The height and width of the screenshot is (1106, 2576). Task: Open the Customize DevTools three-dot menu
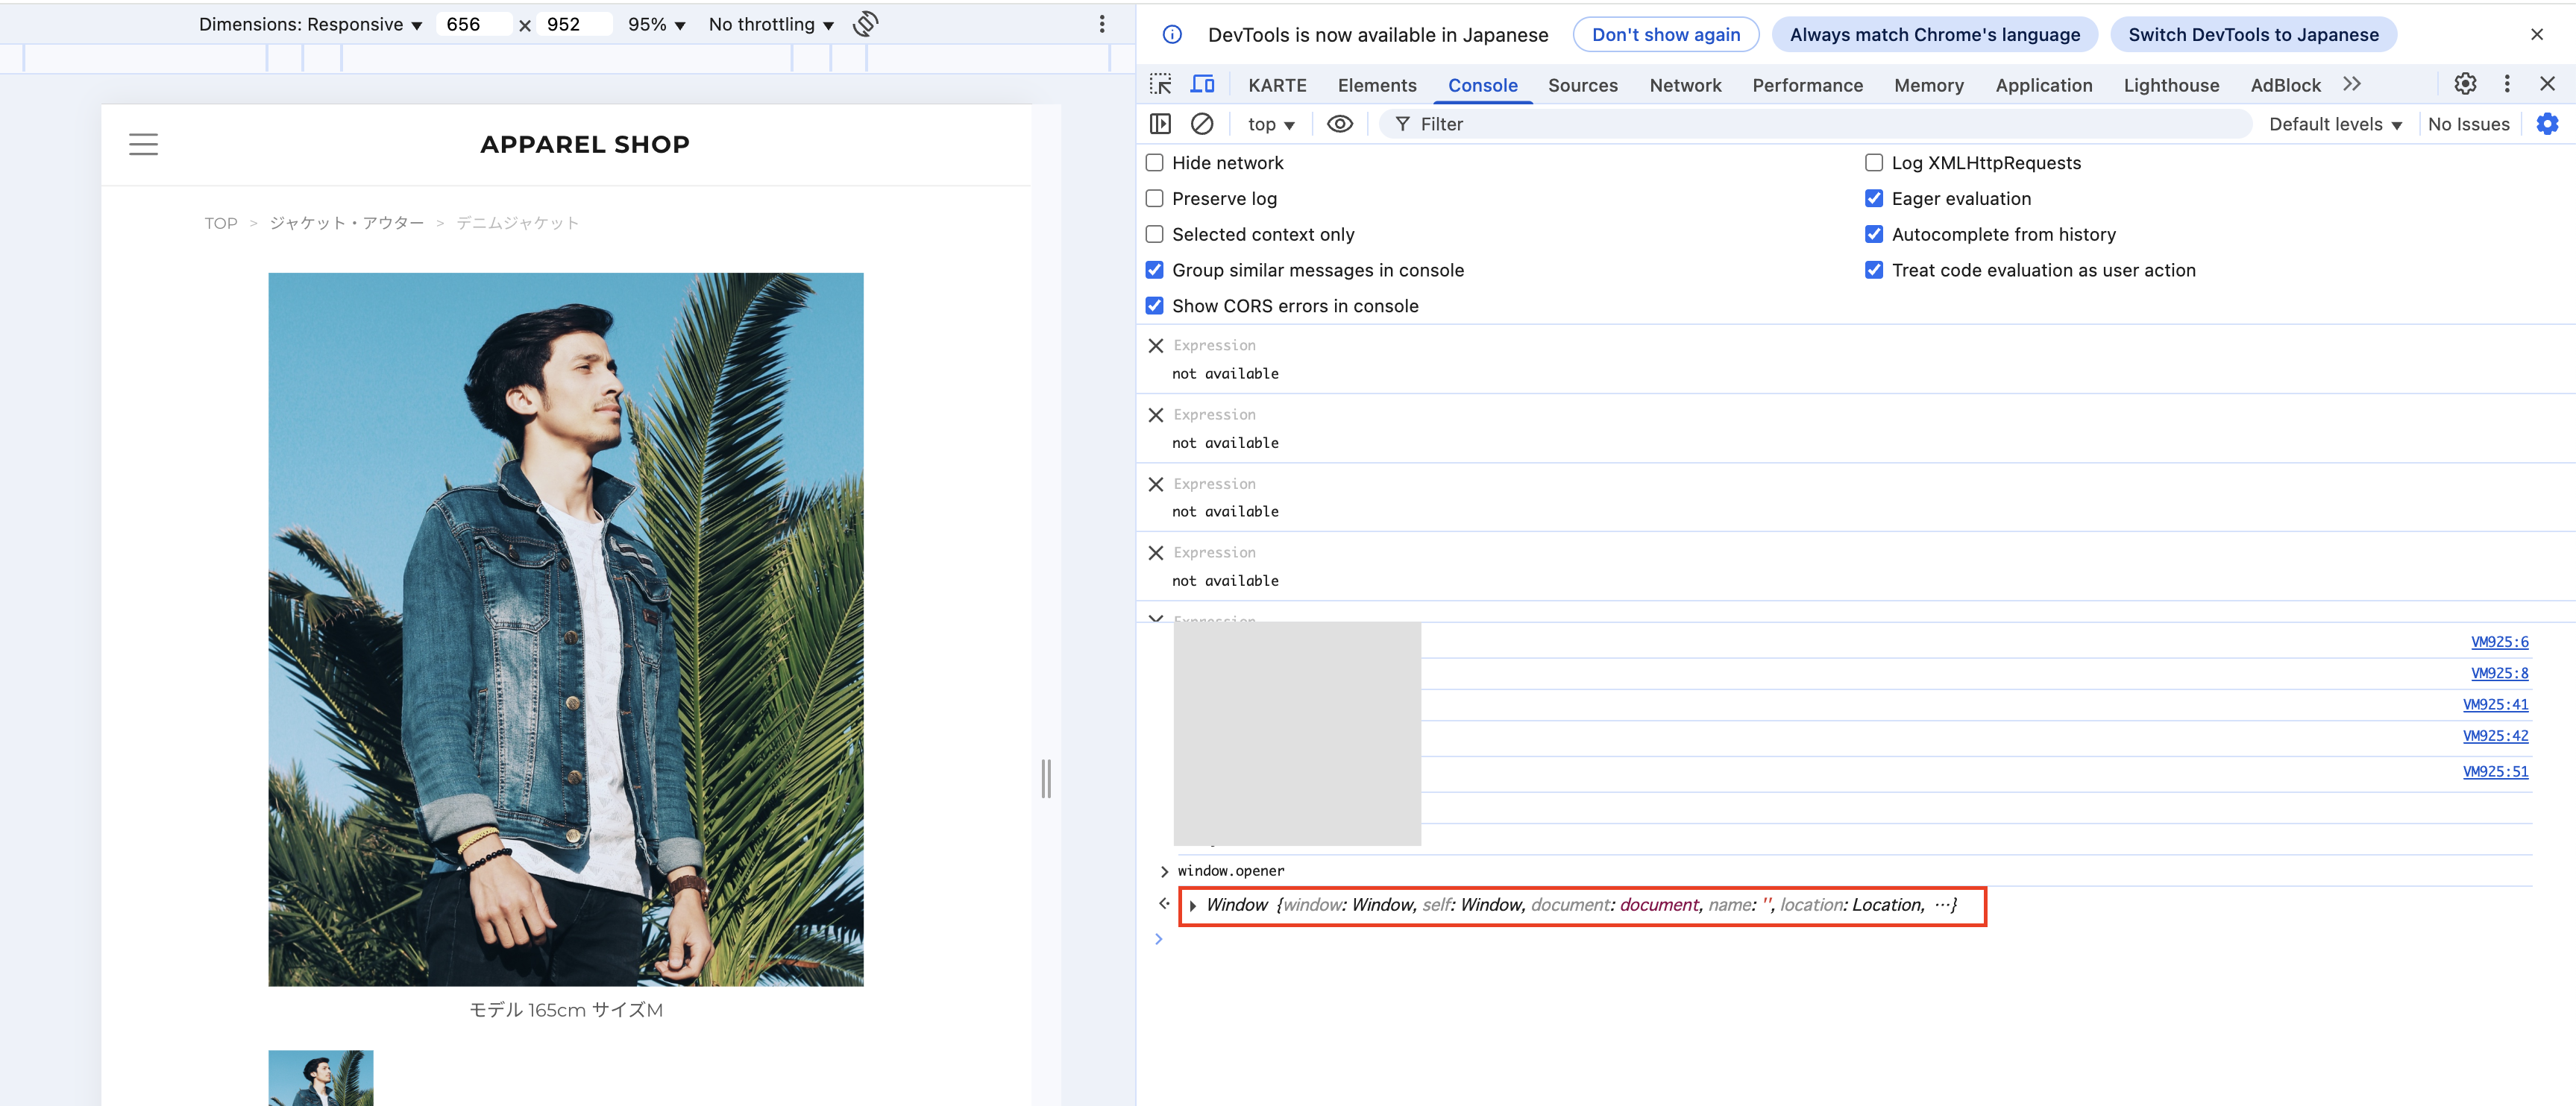point(2507,84)
